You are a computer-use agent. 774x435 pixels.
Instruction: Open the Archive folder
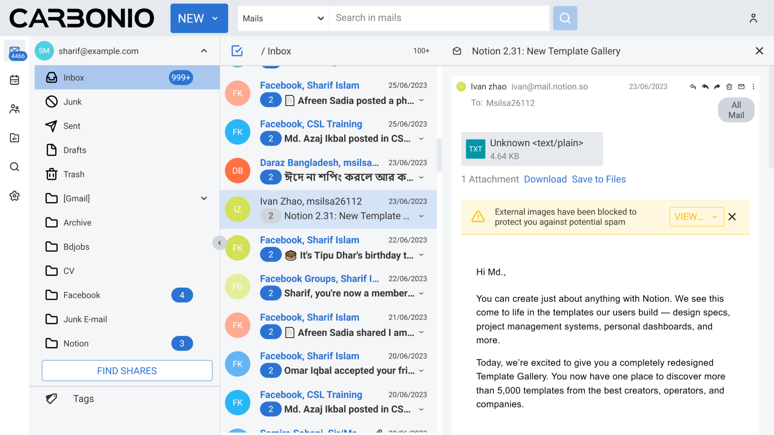coord(127,223)
